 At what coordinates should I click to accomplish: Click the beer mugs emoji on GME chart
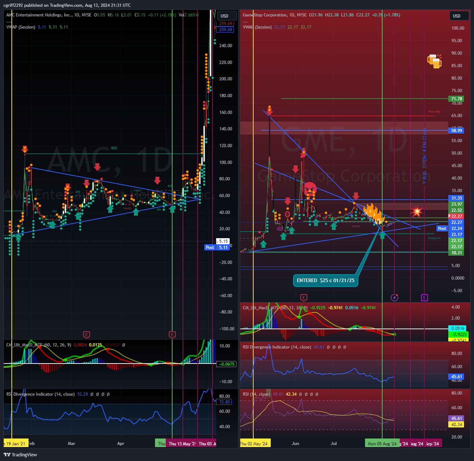[434, 61]
